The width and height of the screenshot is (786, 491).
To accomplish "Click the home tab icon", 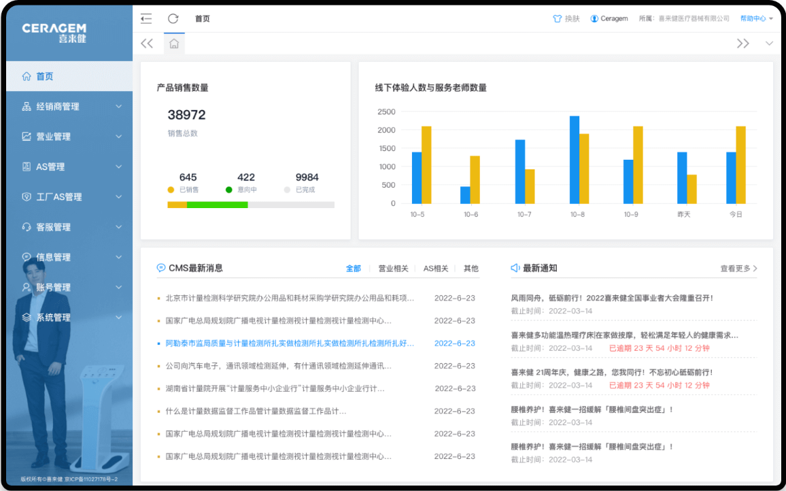I will tap(174, 44).
